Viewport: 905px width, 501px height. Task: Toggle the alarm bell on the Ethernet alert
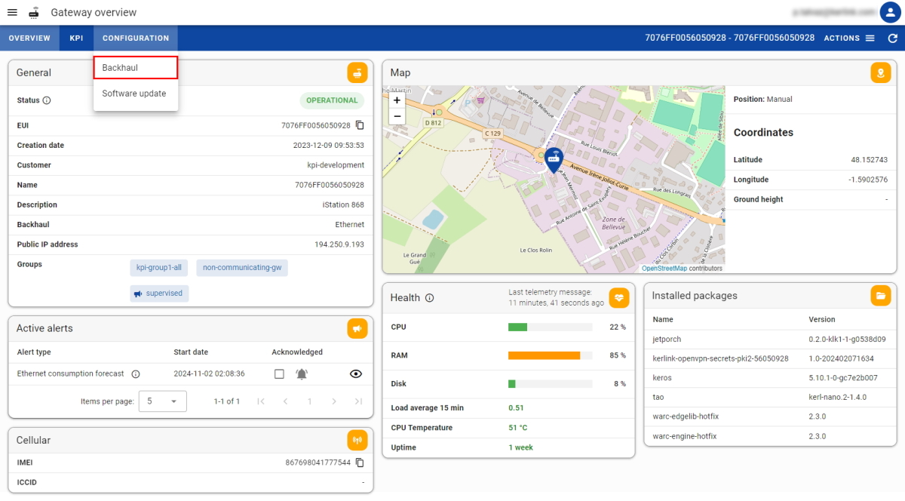[x=301, y=373]
